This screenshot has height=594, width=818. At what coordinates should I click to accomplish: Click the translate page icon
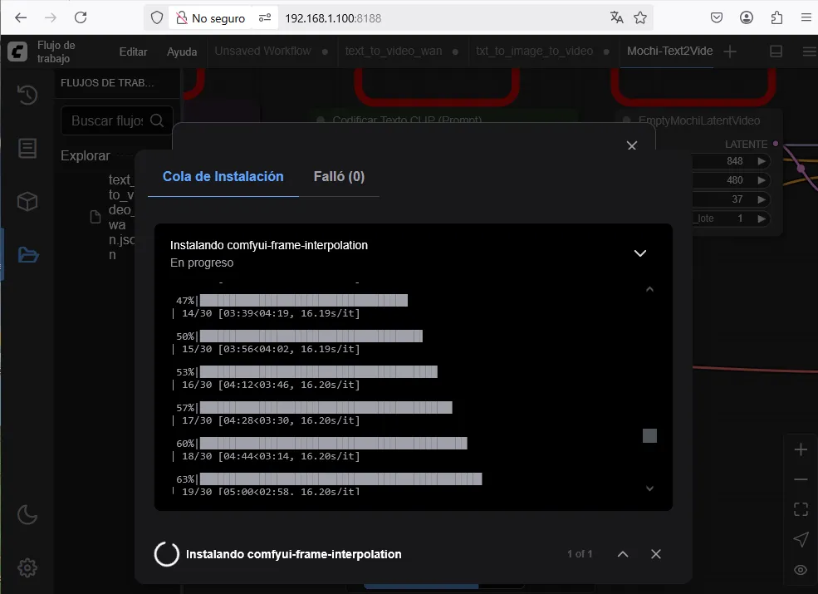point(617,17)
